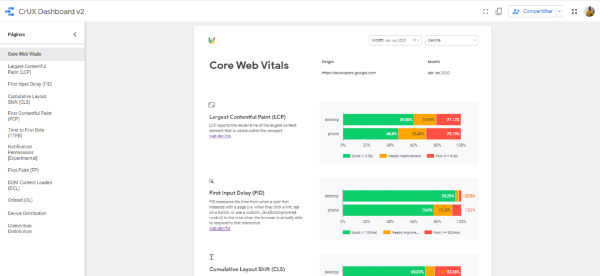Select the Core Web Vitals page
The height and width of the screenshot is (276, 600).
42,54
